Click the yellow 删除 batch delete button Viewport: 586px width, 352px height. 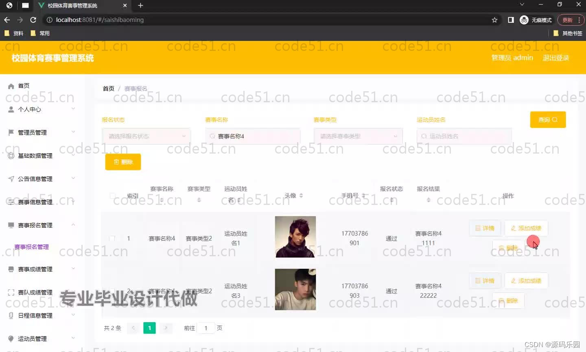(123, 162)
